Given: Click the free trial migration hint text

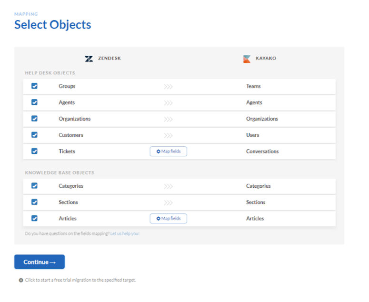Looking at the screenshot, I should pos(80,280).
